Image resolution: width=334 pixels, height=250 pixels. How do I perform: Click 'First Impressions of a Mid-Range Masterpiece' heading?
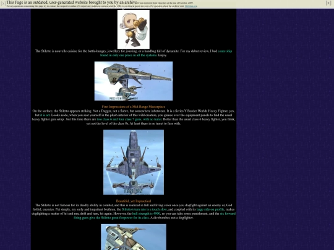[x=134, y=107]
